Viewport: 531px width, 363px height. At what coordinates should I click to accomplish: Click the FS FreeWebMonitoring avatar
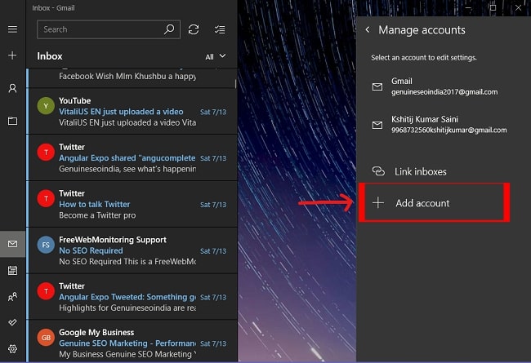(x=46, y=245)
